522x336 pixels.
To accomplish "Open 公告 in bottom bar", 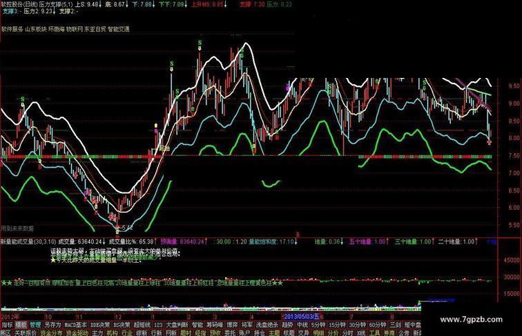I will [404, 333].
